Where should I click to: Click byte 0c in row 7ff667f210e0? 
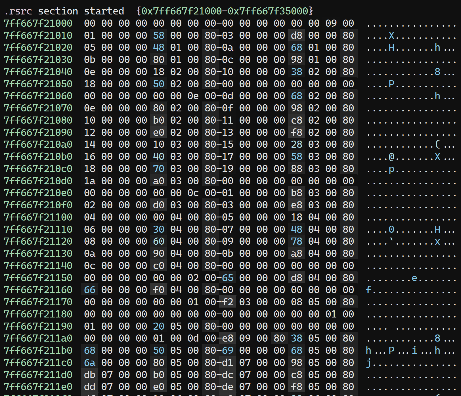pos(193,193)
